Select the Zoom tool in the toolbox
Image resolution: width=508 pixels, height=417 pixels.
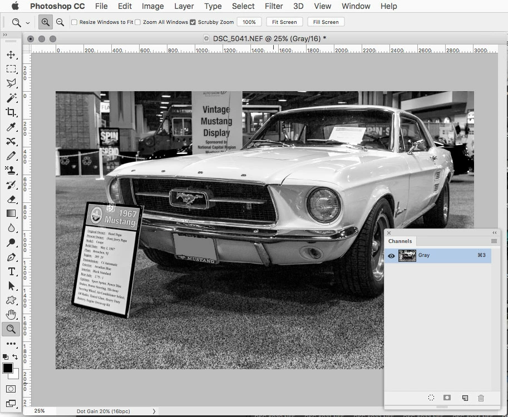pyautogui.click(x=11, y=329)
